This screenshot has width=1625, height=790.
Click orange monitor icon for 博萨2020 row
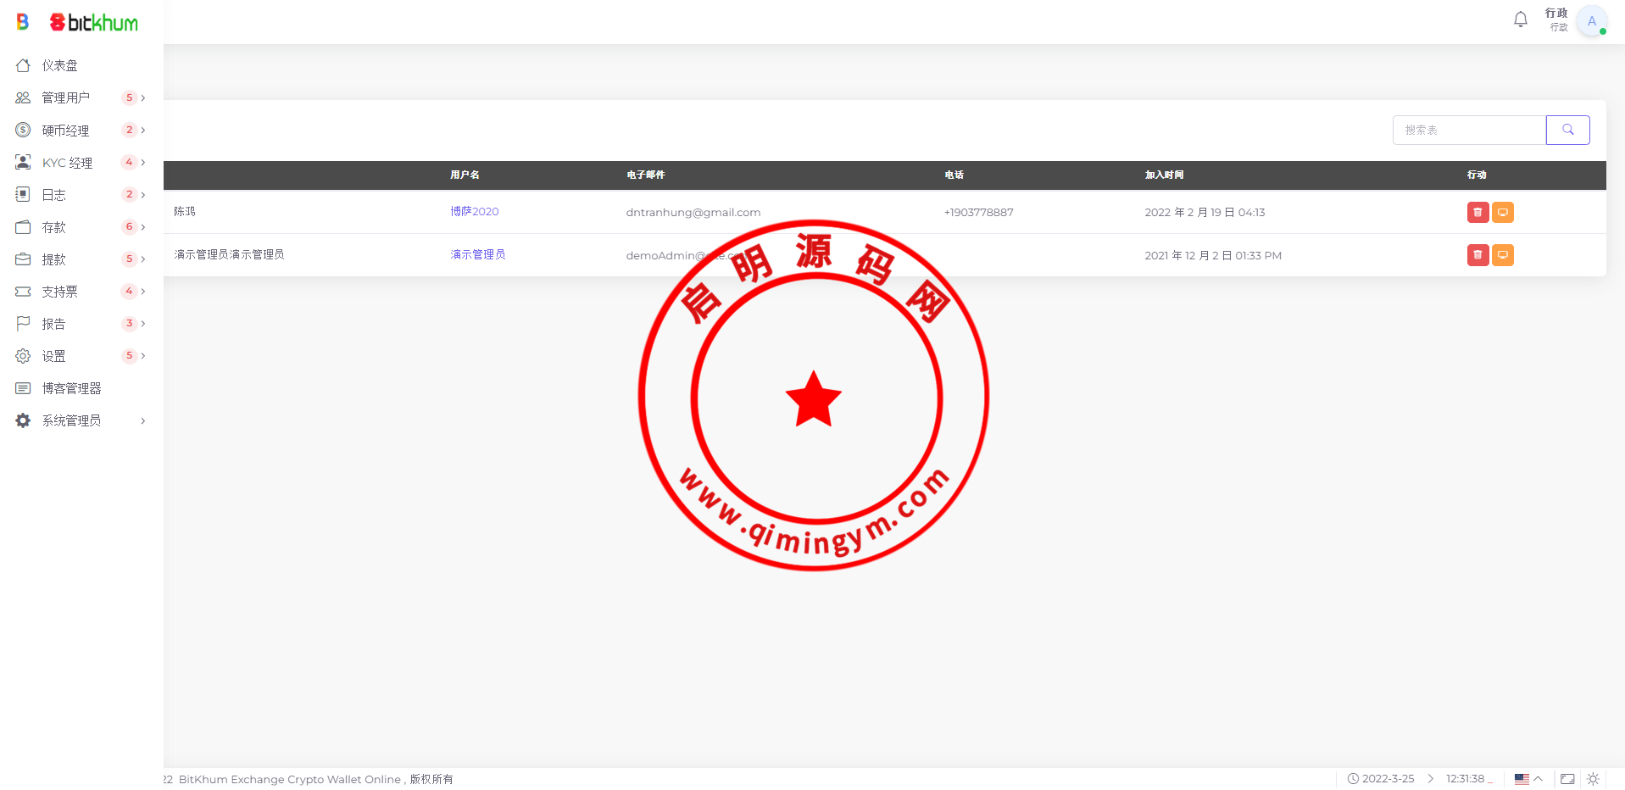click(x=1502, y=212)
